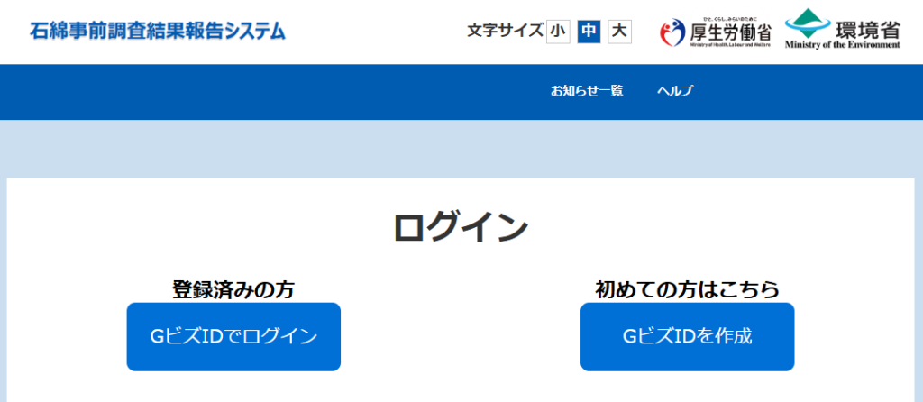Click the 初めての方はこちら label
923x402 pixels.
tap(687, 289)
